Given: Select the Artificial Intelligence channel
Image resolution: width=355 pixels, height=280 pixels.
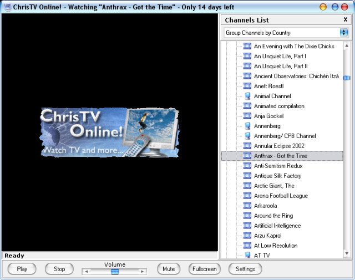Looking at the screenshot, I should [x=277, y=226].
